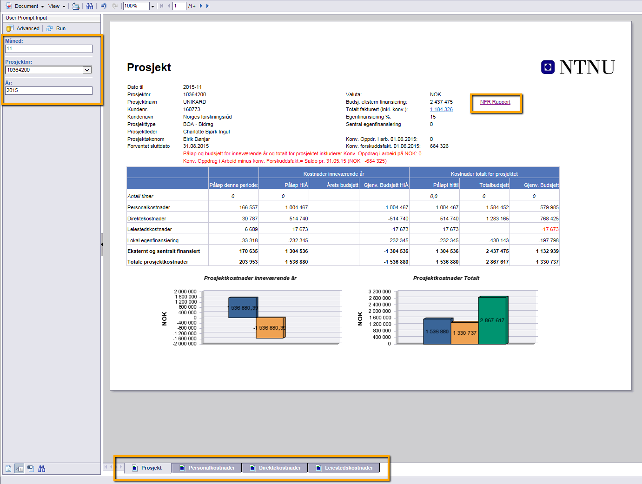
Task: Click the Prosjektkostnader Totalt chart title
Action: [446, 278]
